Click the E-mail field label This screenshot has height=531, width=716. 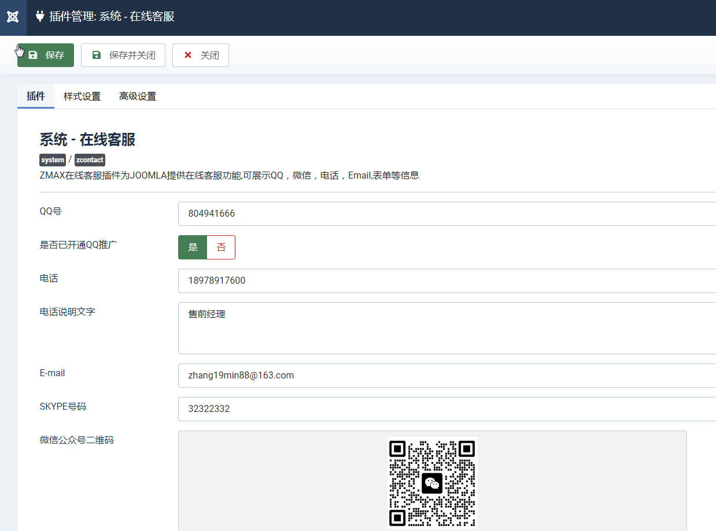[x=52, y=373]
